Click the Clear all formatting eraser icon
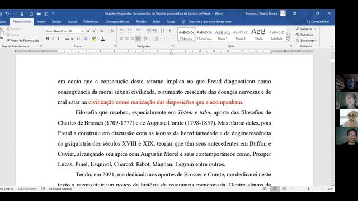The height and width of the screenshot is (201, 358). pyautogui.click(x=112, y=31)
